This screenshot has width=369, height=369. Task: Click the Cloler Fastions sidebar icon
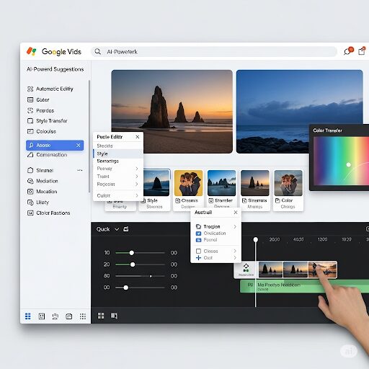[30, 213]
